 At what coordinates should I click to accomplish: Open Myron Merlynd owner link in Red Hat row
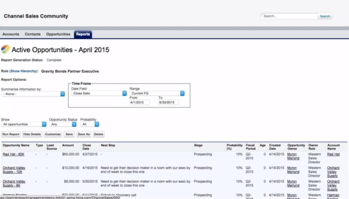pos(293,156)
